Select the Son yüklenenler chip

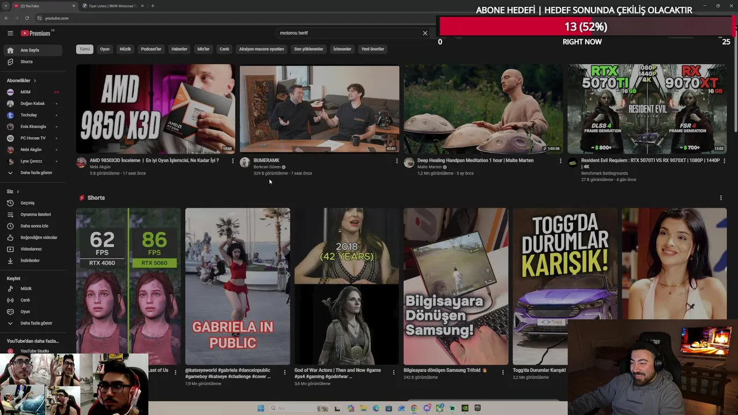coord(308,49)
